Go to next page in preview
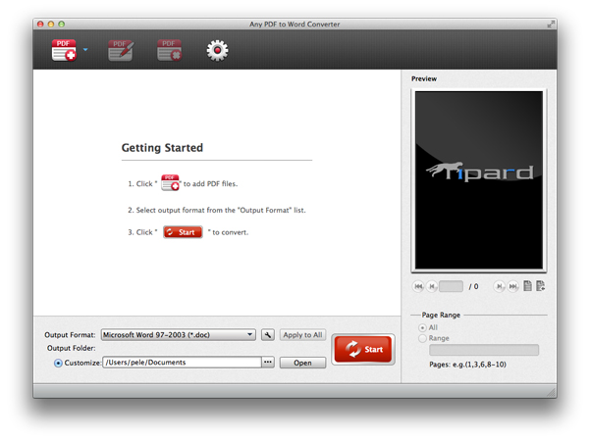589x440 pixels. tap(499, 286)
